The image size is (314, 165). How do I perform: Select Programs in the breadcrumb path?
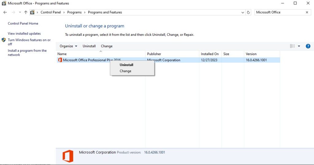[x=74, y=13]
